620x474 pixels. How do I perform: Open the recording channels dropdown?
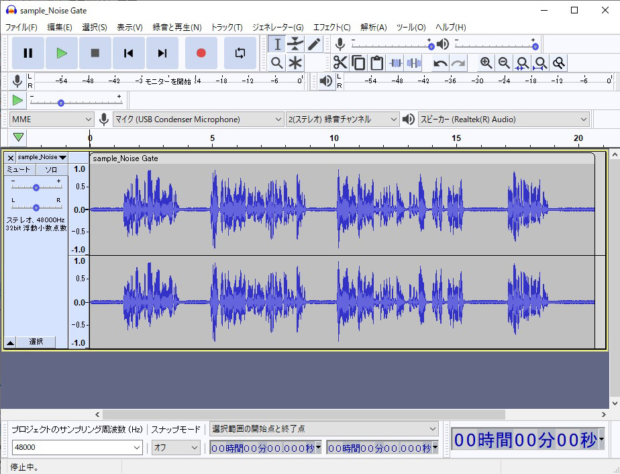point(343,120)
